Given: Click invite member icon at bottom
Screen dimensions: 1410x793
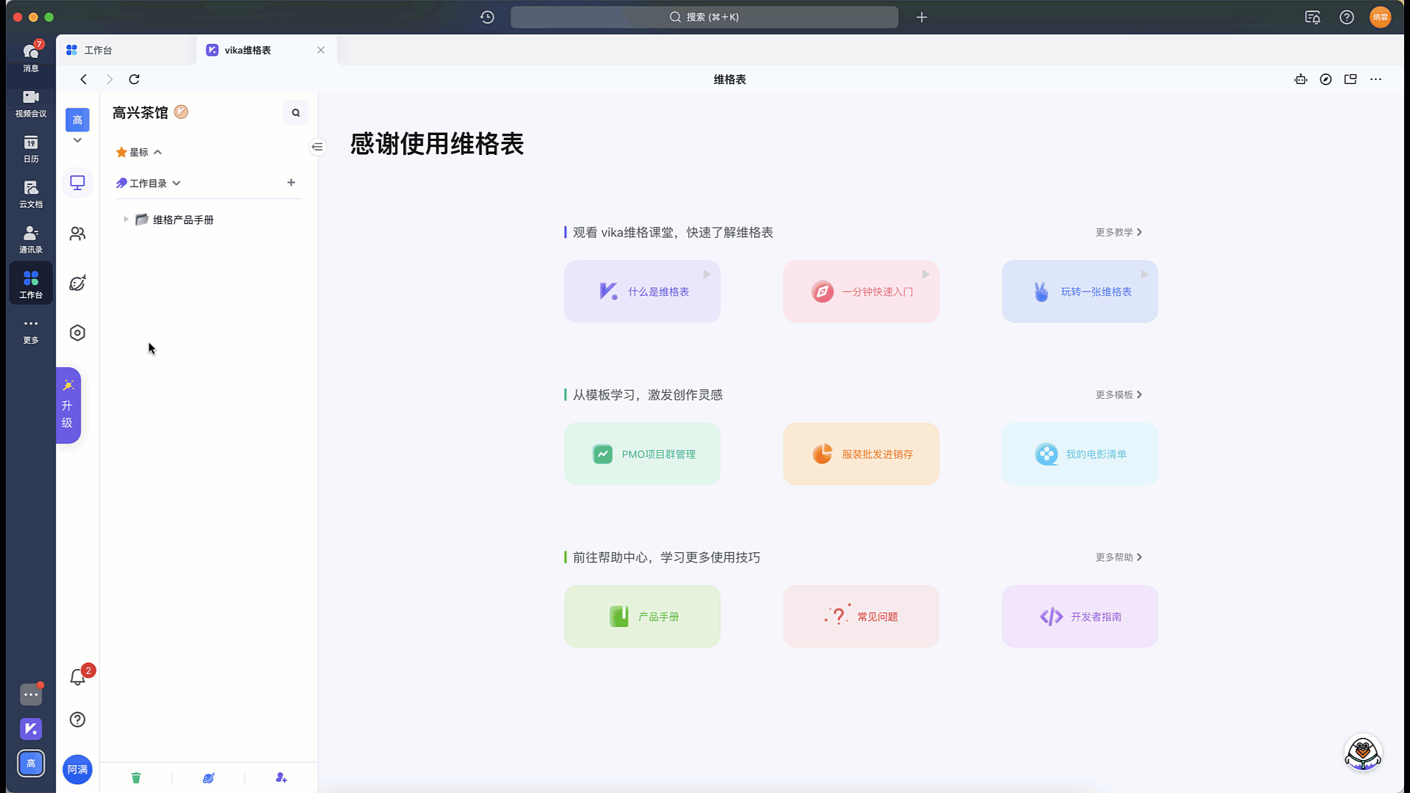Looking at the screenshot, I should click(281, 778).
